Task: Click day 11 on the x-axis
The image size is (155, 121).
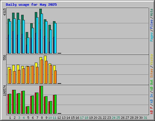Action: click(x=54, y=118)
